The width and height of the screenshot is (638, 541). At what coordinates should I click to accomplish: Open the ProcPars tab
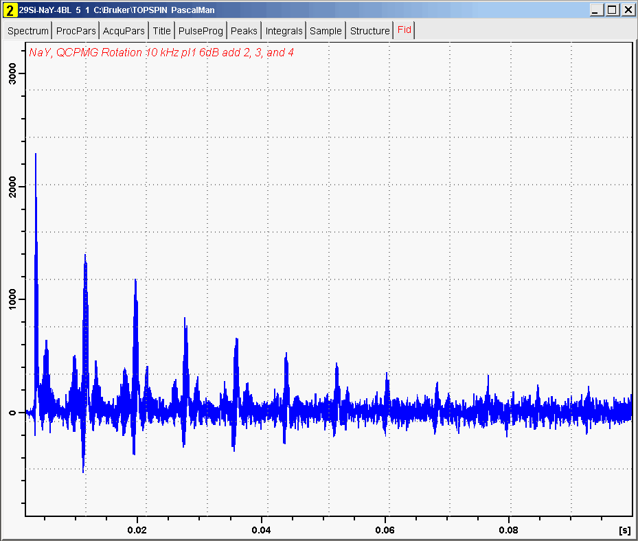[76, 31]
